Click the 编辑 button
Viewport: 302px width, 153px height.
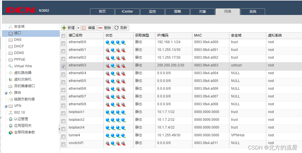click(x=89, y=28)
